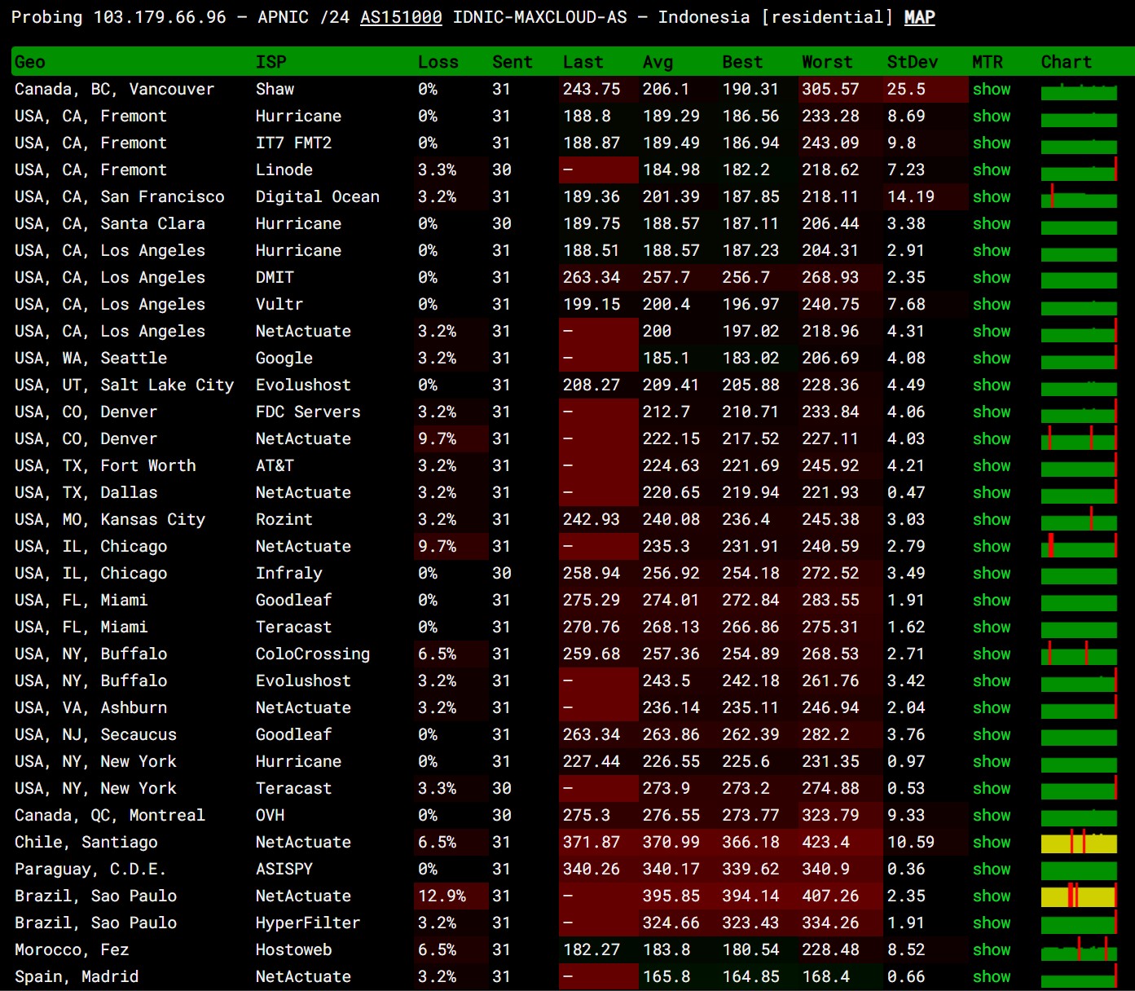Show MTR for Sao Paulo HyperFilter row
1135x991 pixels.
tap(991, 923)
